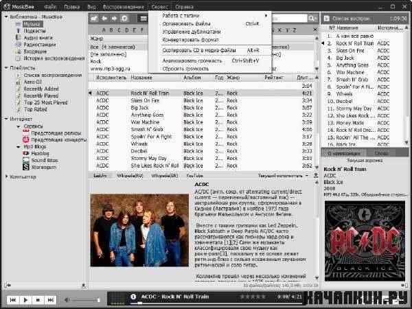Viewport: 412px width, 309px height.
Task: Adjust the volume slider
Action: pos(85,299)
